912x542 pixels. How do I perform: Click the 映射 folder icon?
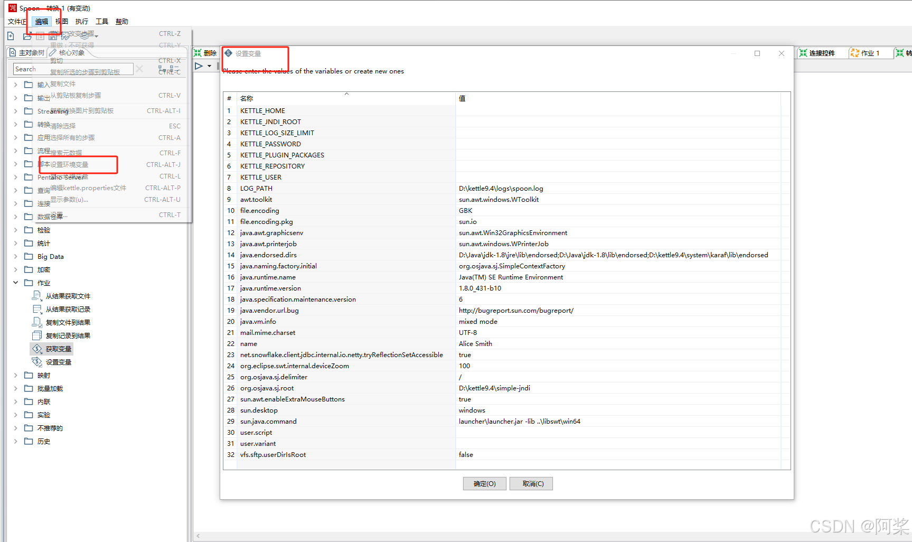coord(29,375)
